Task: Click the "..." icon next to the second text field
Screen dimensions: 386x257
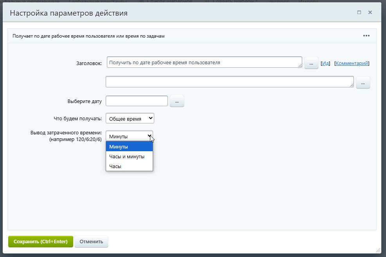Action: [x=363, y=82]
